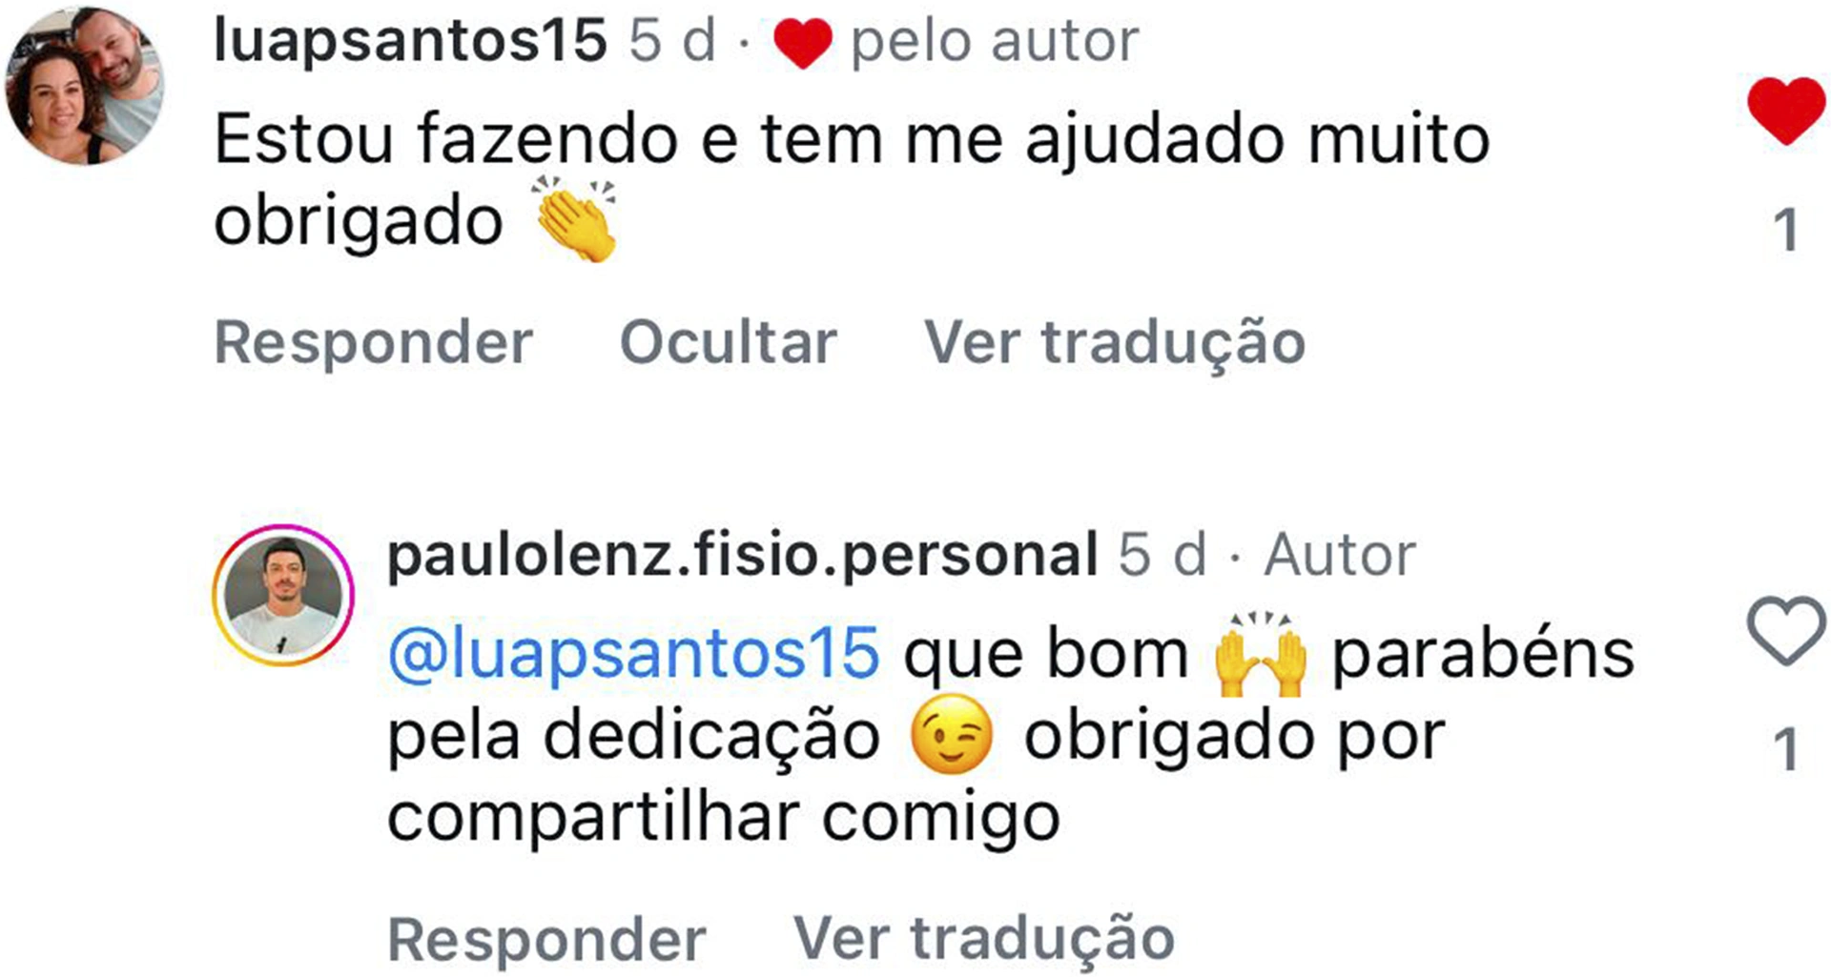Image resolution: width=1831 pixels, height=977 pixels.
Task: Open the @luapsantos15 mention link
Action: pos(633,654)
